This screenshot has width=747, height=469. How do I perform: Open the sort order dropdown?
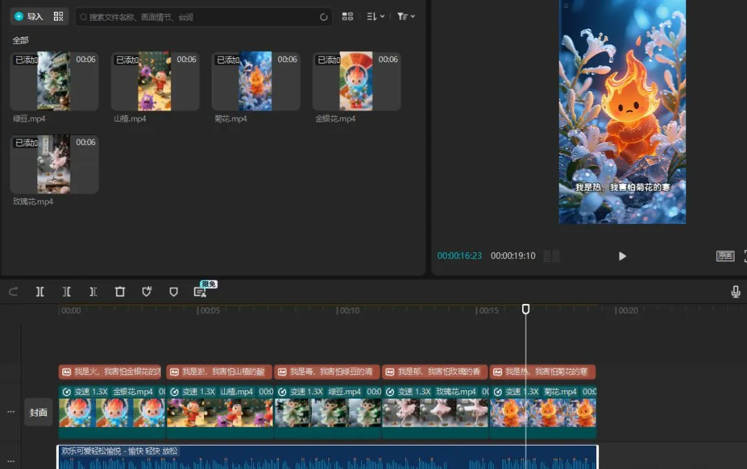[x=376, y=16]
